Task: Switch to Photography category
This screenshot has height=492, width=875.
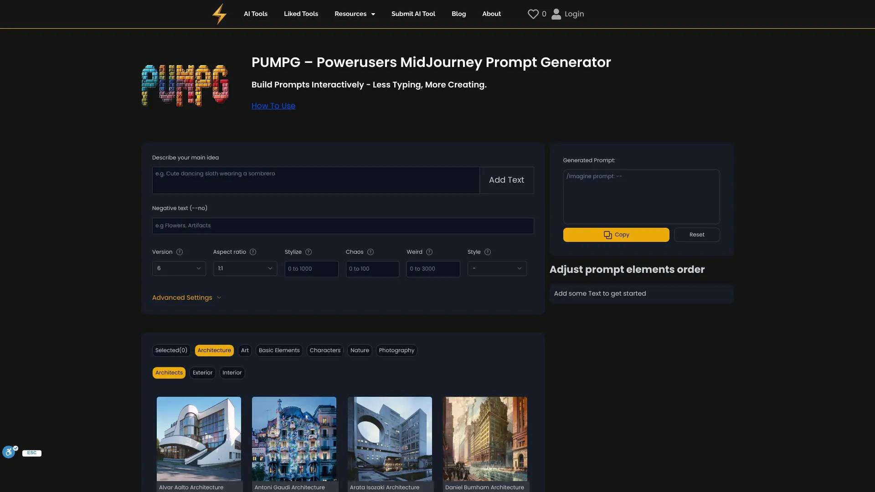Action: click(396, 350)
